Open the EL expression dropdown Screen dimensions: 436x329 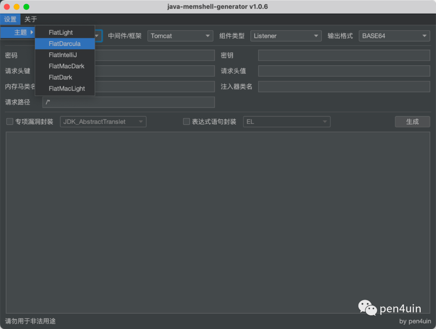[x=287, y=122]
